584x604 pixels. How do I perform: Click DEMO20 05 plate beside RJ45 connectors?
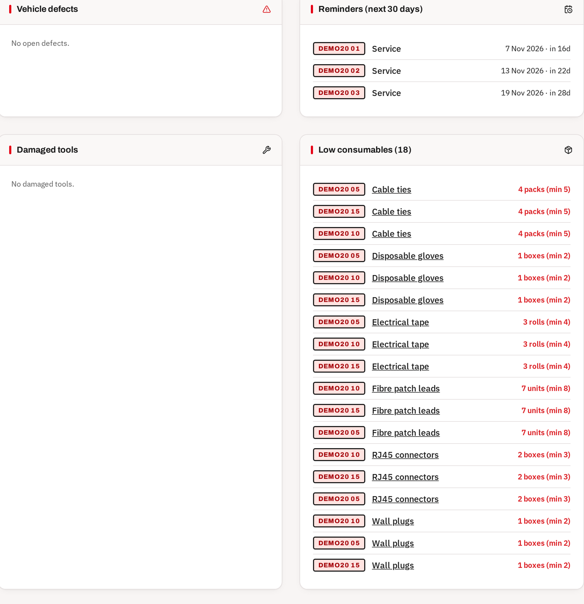(x=339, y=499)
